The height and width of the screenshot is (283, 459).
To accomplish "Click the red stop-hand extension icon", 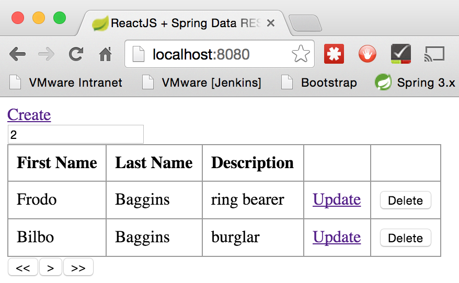I will point(367,54).
